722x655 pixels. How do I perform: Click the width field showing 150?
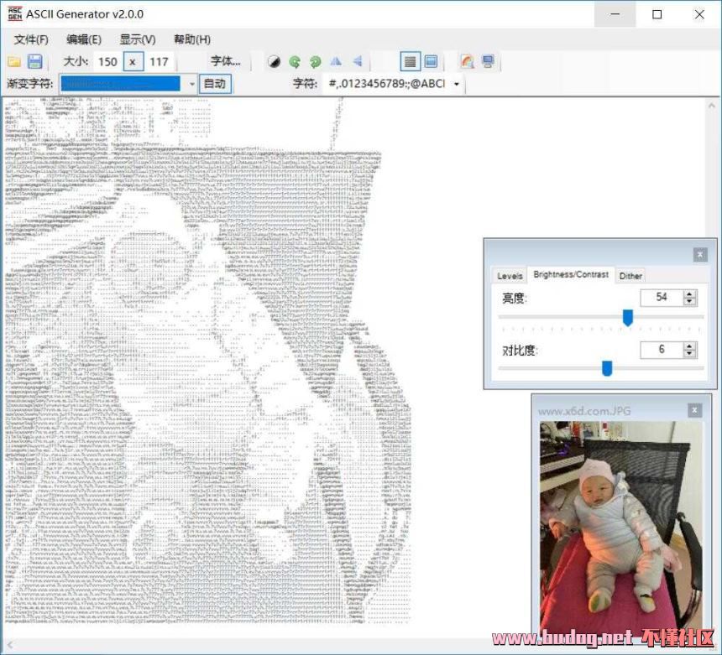click(107, 61)
